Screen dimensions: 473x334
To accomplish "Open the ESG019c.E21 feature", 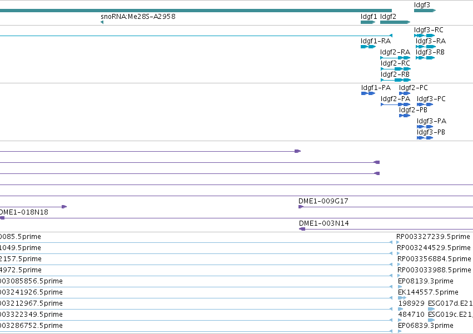I will [x=431, y=320].
